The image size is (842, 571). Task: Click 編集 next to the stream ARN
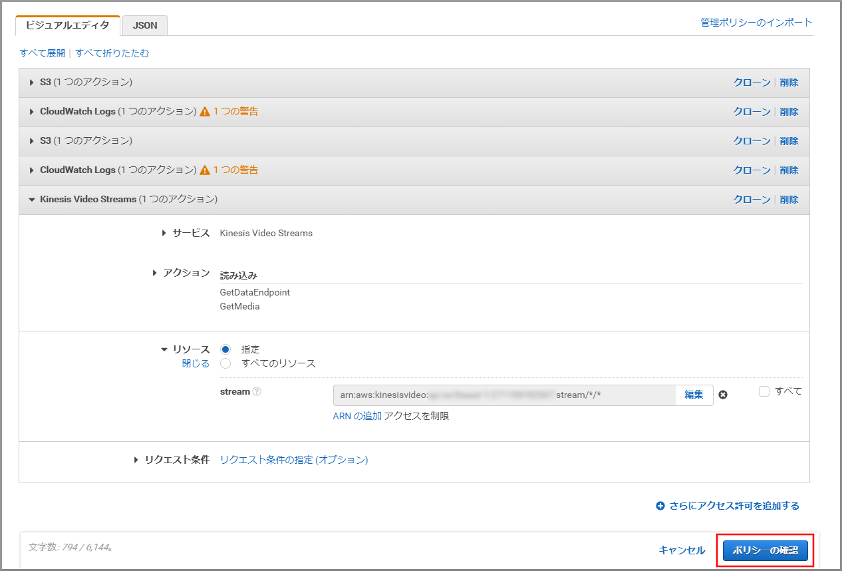coord(694,395)
